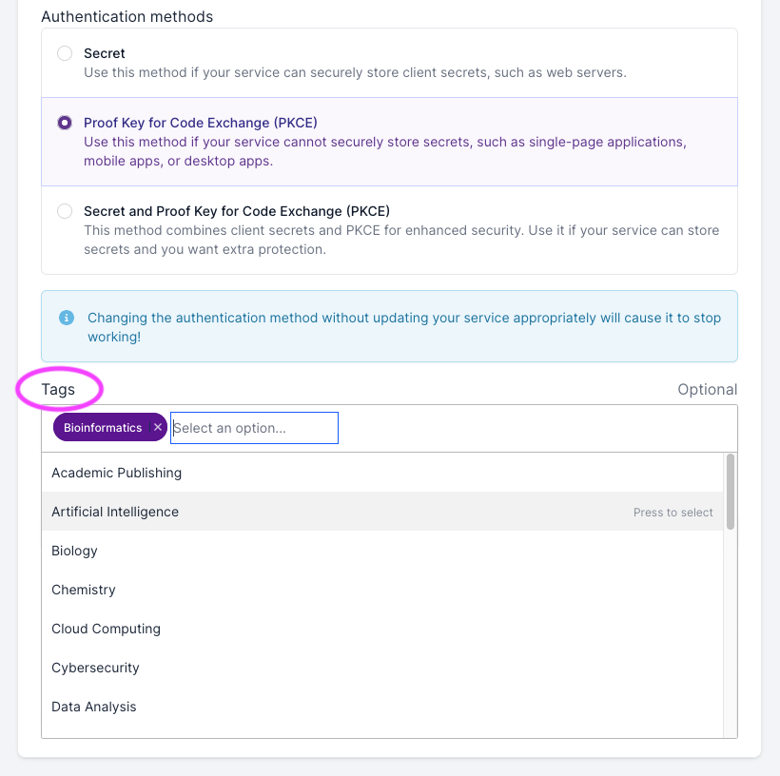780x776 pixels.
Task: Open the tag selection input field
Action: pos(254,427)
